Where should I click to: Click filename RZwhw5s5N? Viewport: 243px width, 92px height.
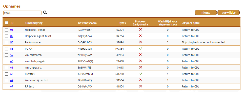point(85,30)
